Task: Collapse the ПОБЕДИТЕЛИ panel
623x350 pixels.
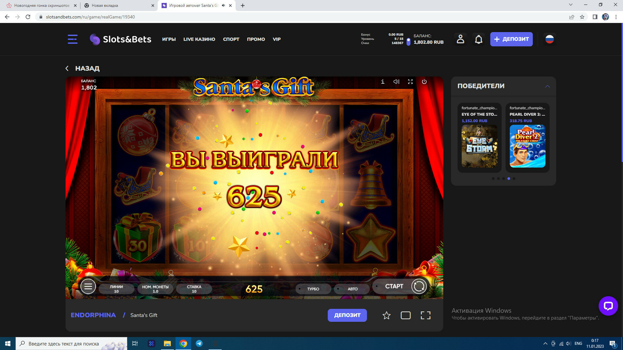Action: pos(547,86)
